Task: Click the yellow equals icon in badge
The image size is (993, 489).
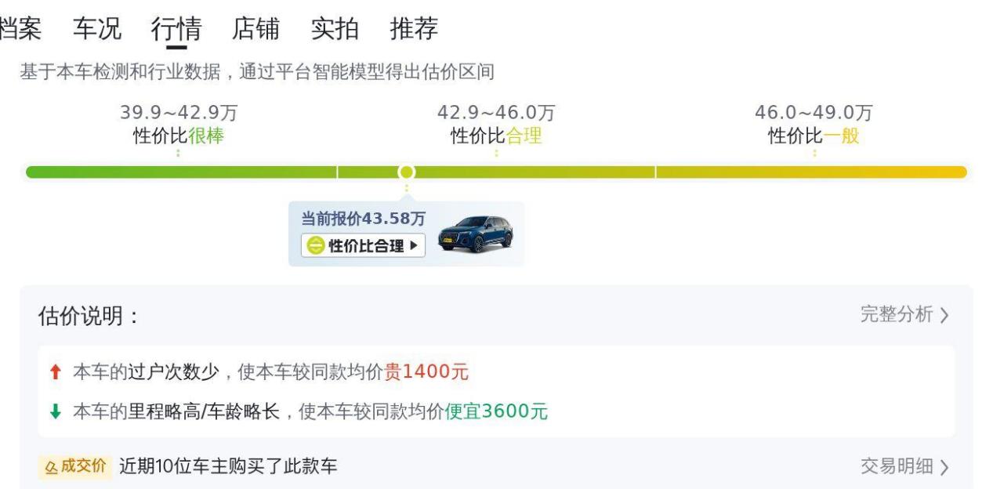Action: pyautogui.click(x=314, y=246)
